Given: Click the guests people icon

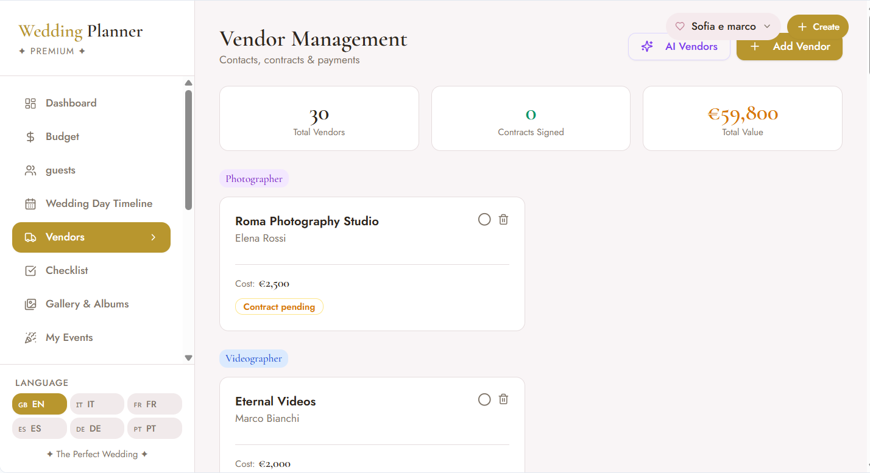Looking at the screenshot, I should pyautogui.click(x=30, y=170).
